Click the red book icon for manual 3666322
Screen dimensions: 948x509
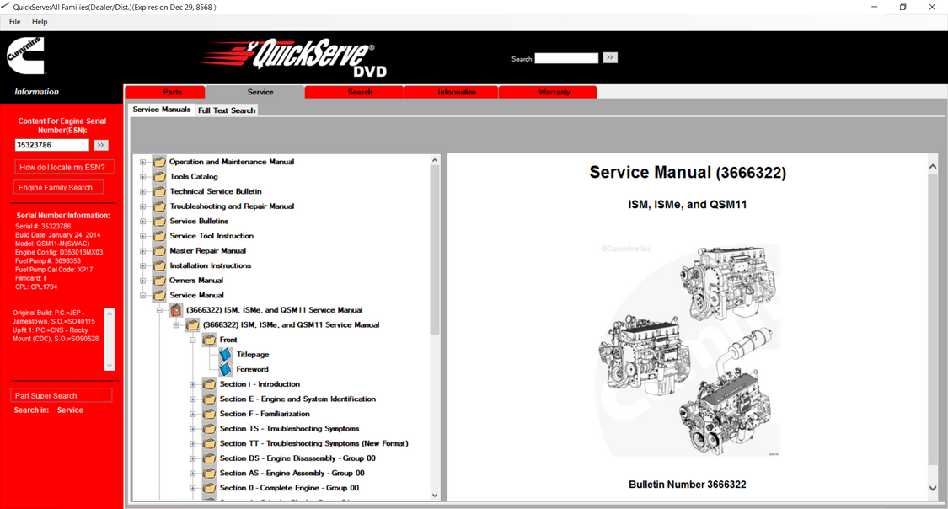[x=175, y=309]
